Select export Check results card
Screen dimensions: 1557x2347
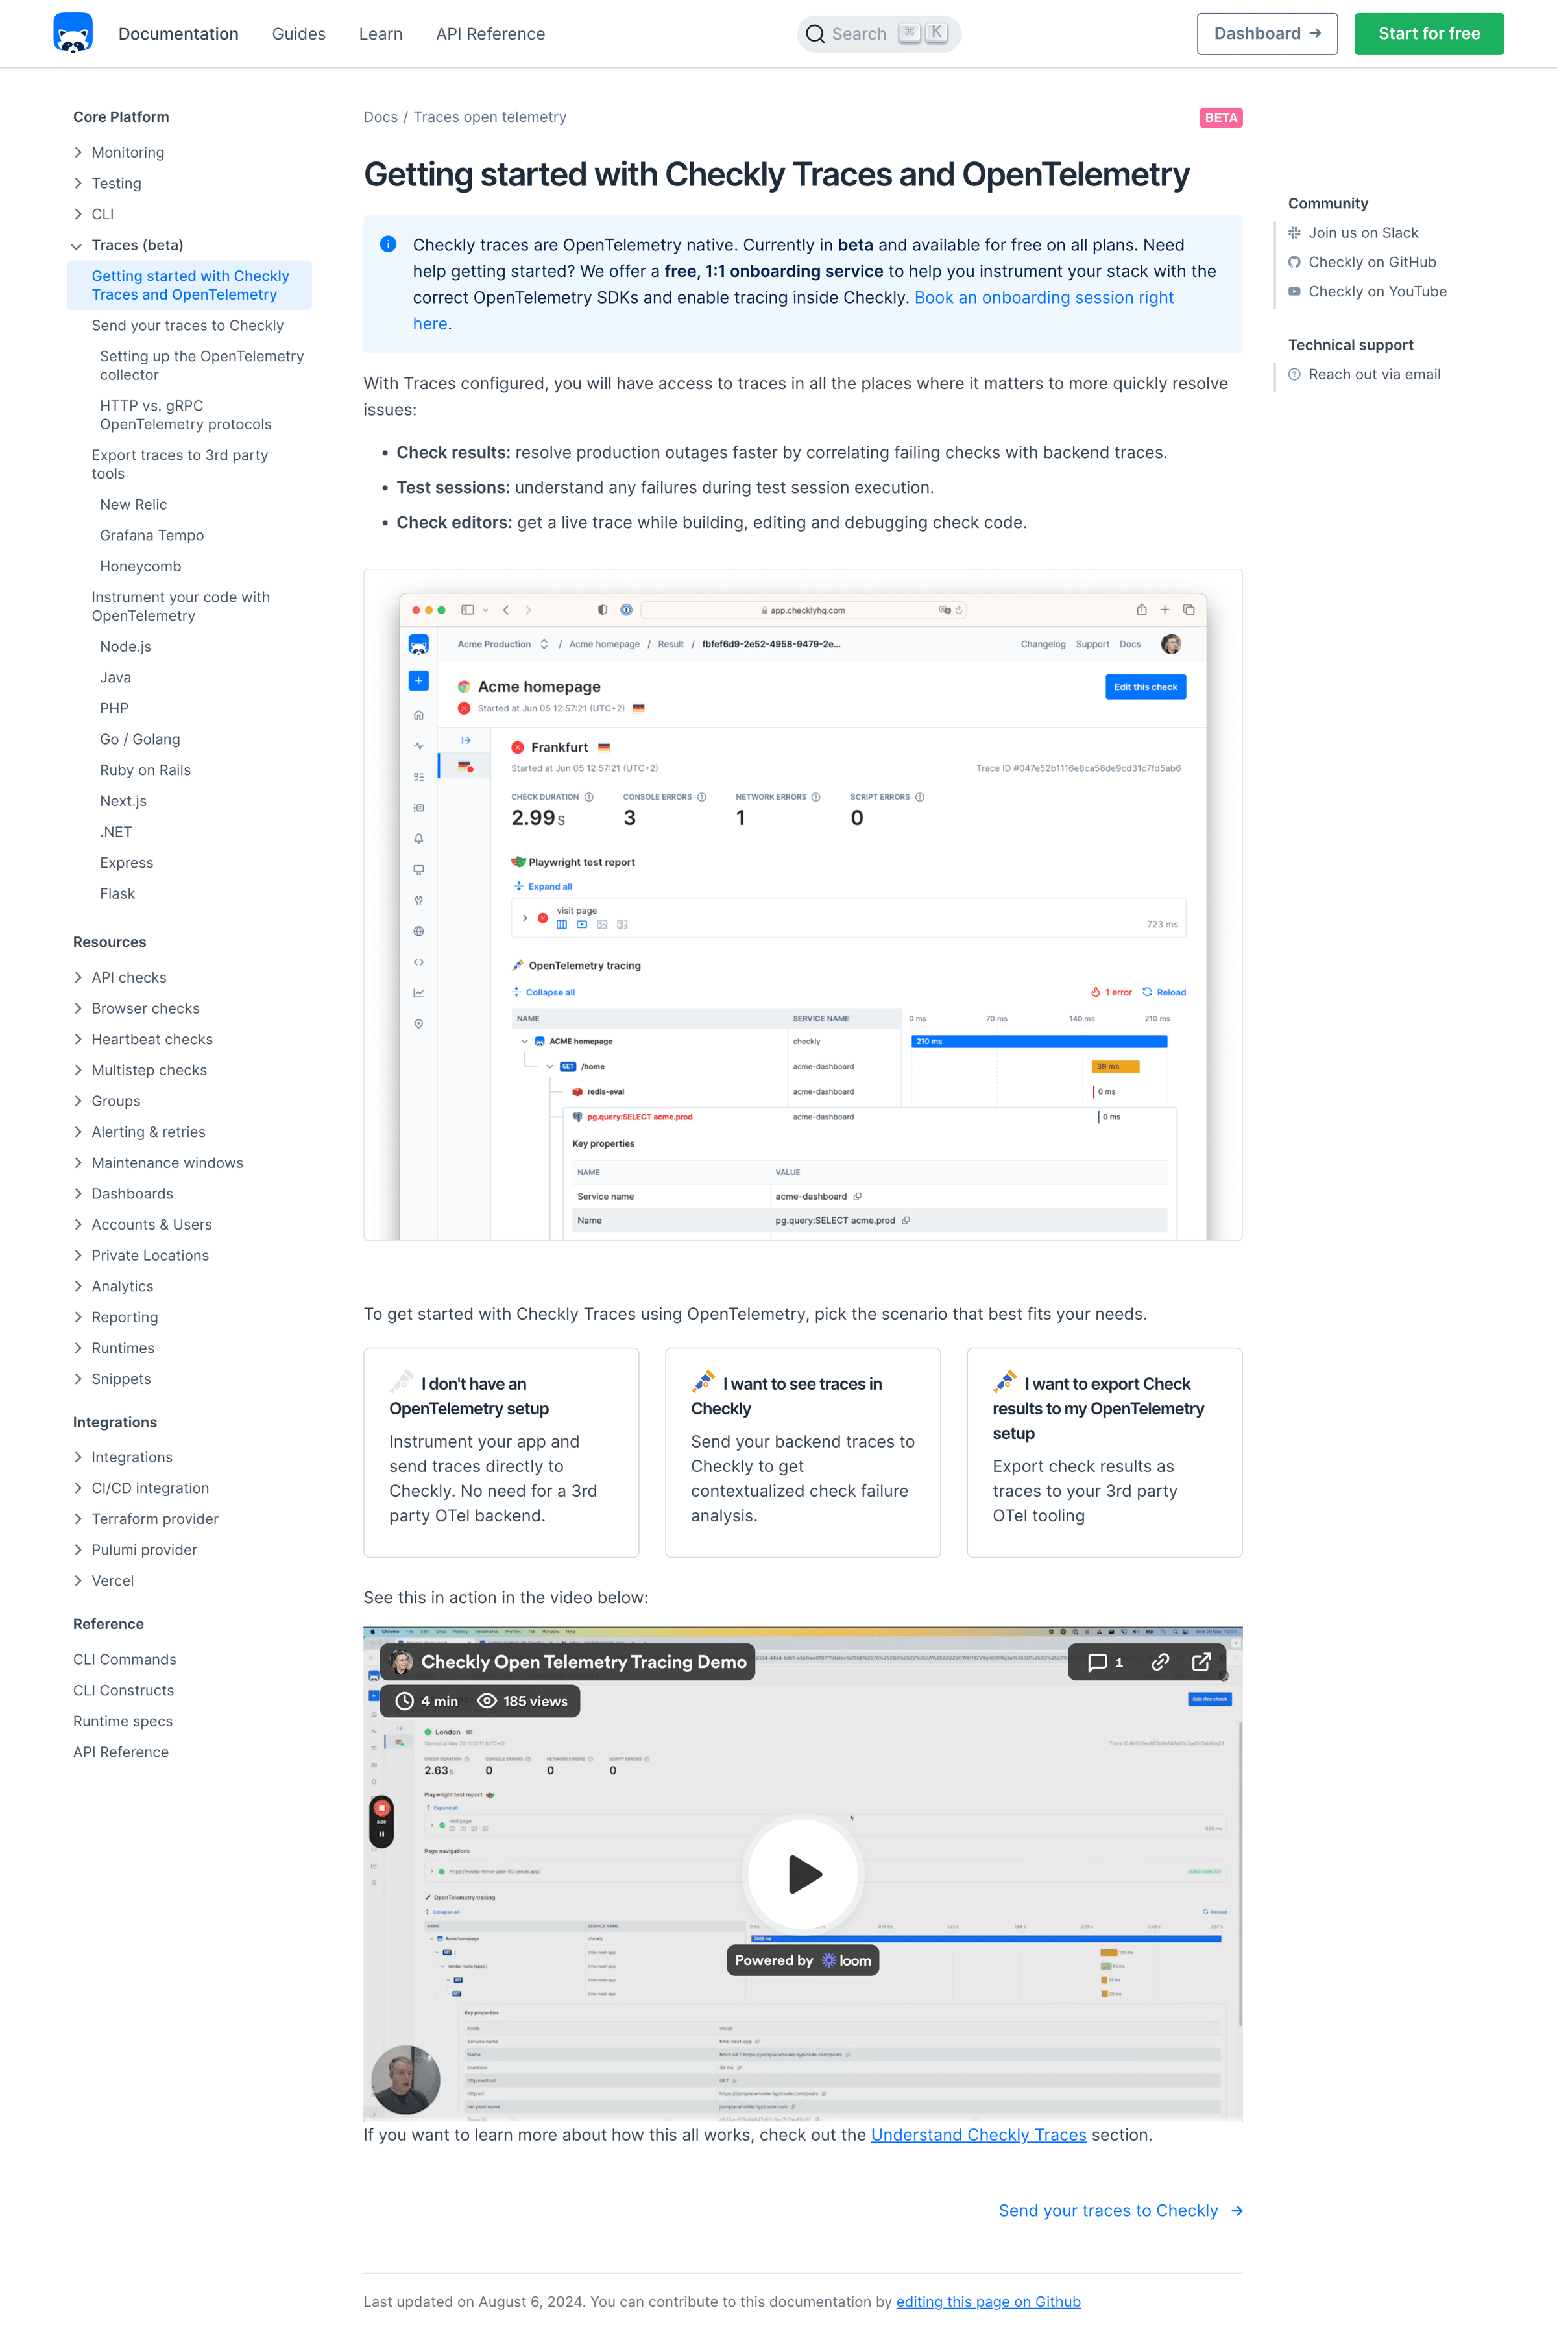click(x=1104, y=1452)
